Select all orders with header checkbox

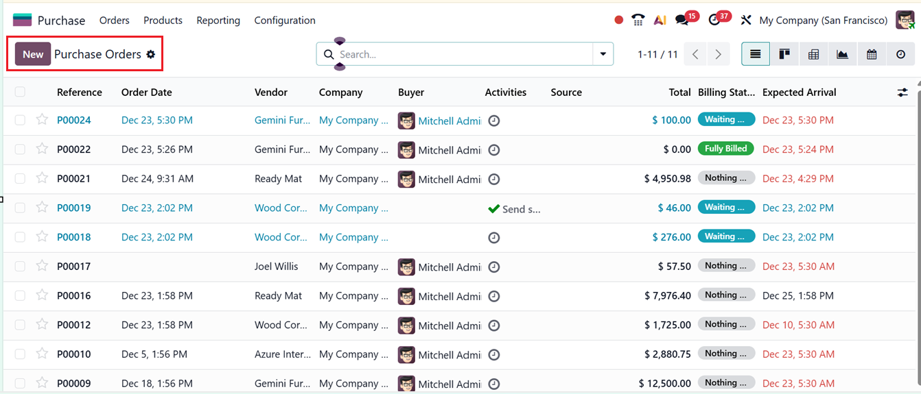[x=20, y=92]
